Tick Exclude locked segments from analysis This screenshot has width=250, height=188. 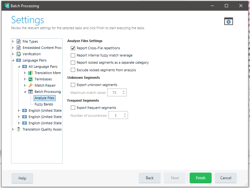coord(73,70)
